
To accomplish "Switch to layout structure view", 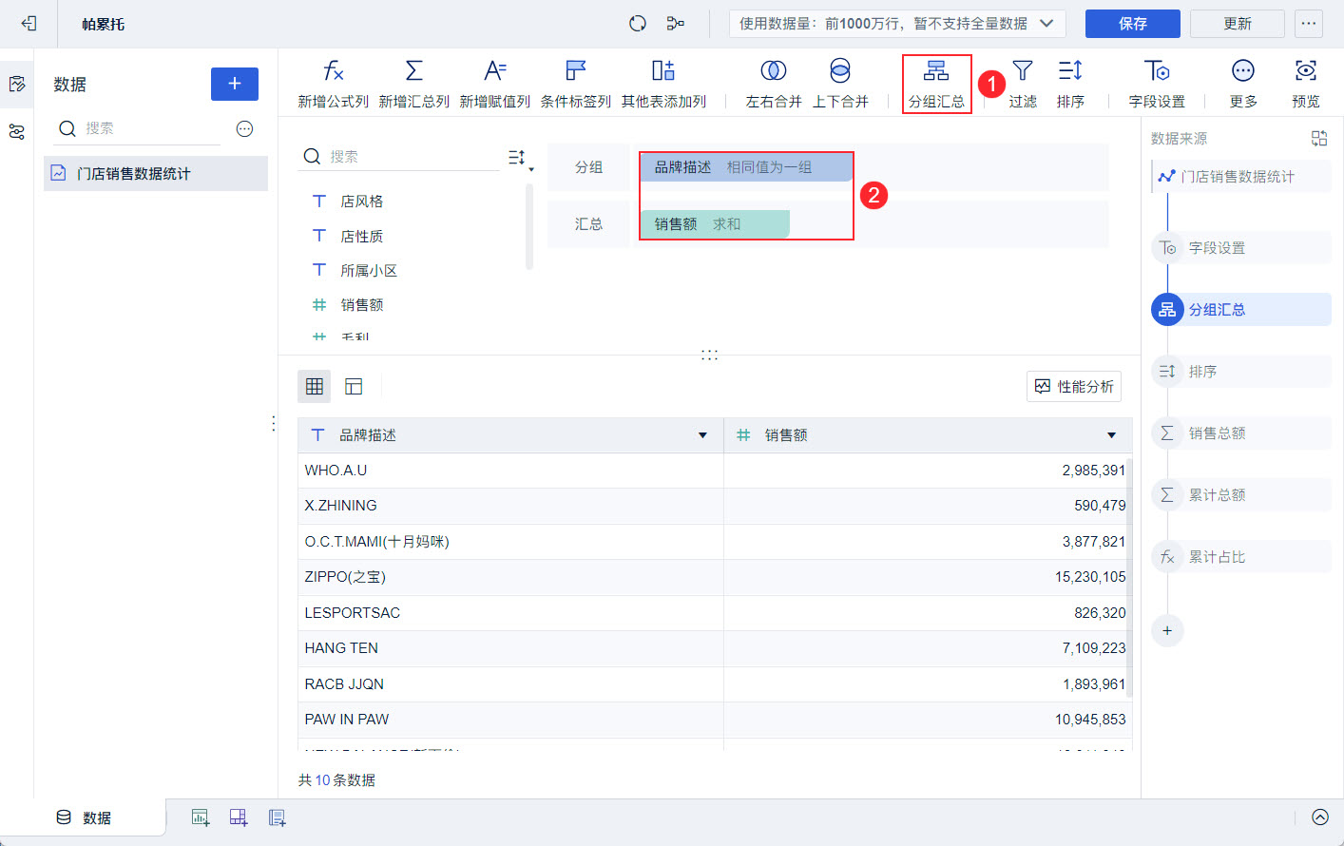I will tap(354, 386).
